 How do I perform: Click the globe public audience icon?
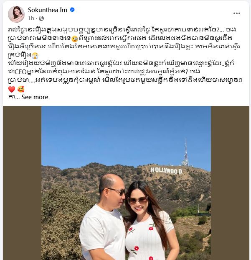[41, 18]
